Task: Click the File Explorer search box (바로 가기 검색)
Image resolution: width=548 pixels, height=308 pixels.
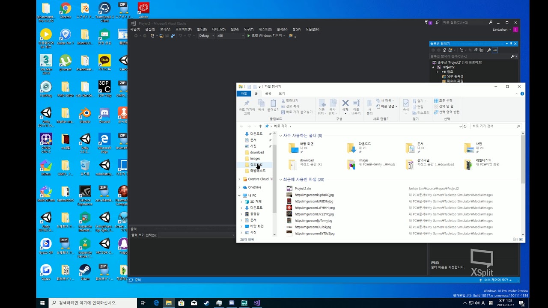Action: point(495,126)
